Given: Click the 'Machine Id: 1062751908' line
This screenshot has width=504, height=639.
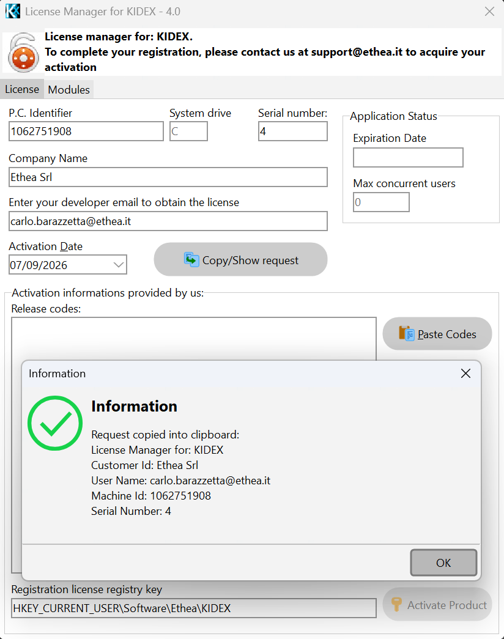Looking at the screenshot, I should point(151,495).
